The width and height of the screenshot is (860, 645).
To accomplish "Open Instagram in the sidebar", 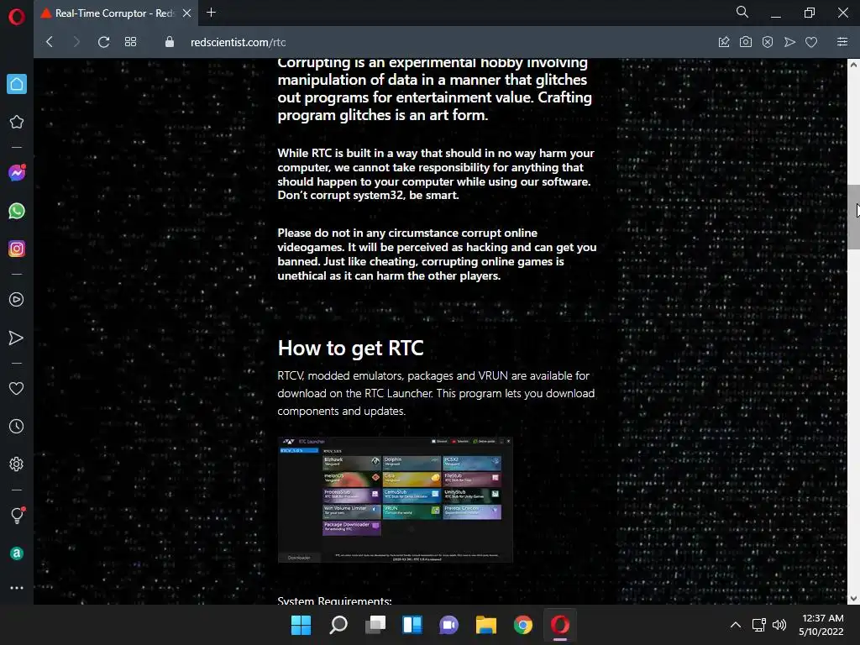I will 17,249.
